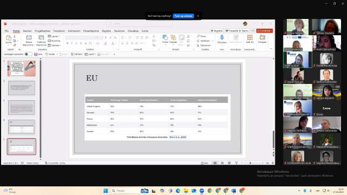347x195 pixels.
Task: Click the Windows Start button
Action: [x=106, y=191]
